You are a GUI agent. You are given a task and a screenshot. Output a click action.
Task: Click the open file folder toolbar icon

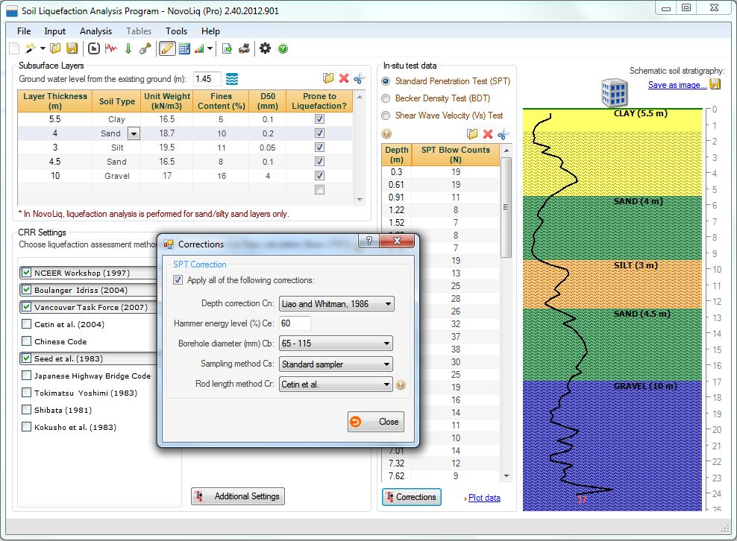tap(55, 48)
